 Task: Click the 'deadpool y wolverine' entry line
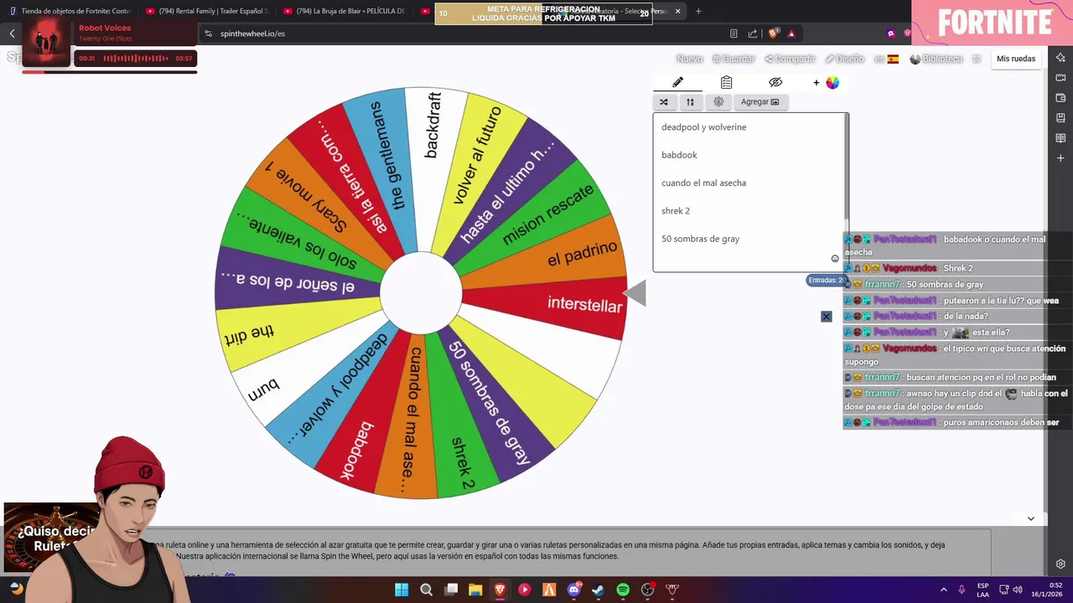tap(703, 127)
